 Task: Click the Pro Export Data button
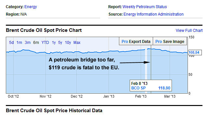pos(136,42)
